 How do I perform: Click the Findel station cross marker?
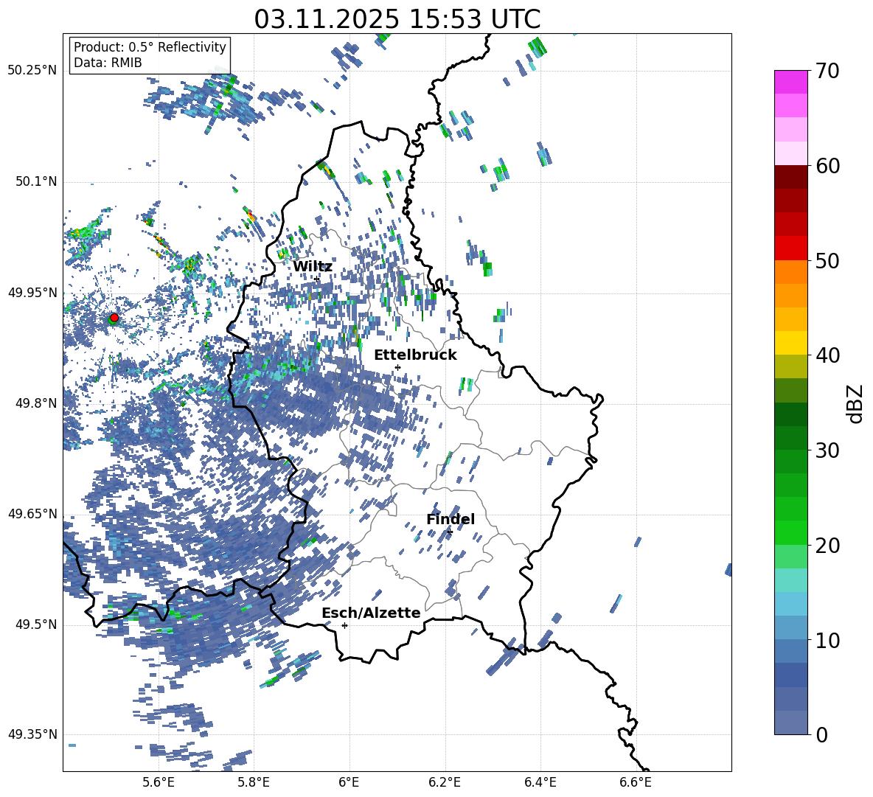pyautogui.click(x=450, y=532)
